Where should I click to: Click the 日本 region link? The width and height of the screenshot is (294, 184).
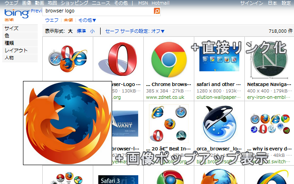[272, 3]
